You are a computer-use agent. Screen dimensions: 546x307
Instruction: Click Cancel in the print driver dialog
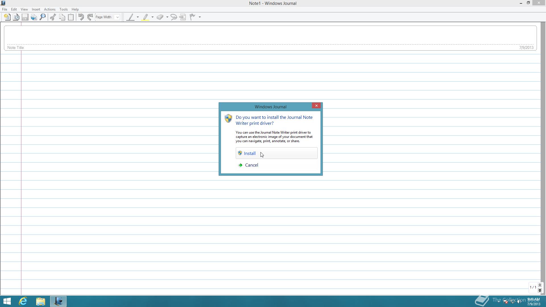276,165
